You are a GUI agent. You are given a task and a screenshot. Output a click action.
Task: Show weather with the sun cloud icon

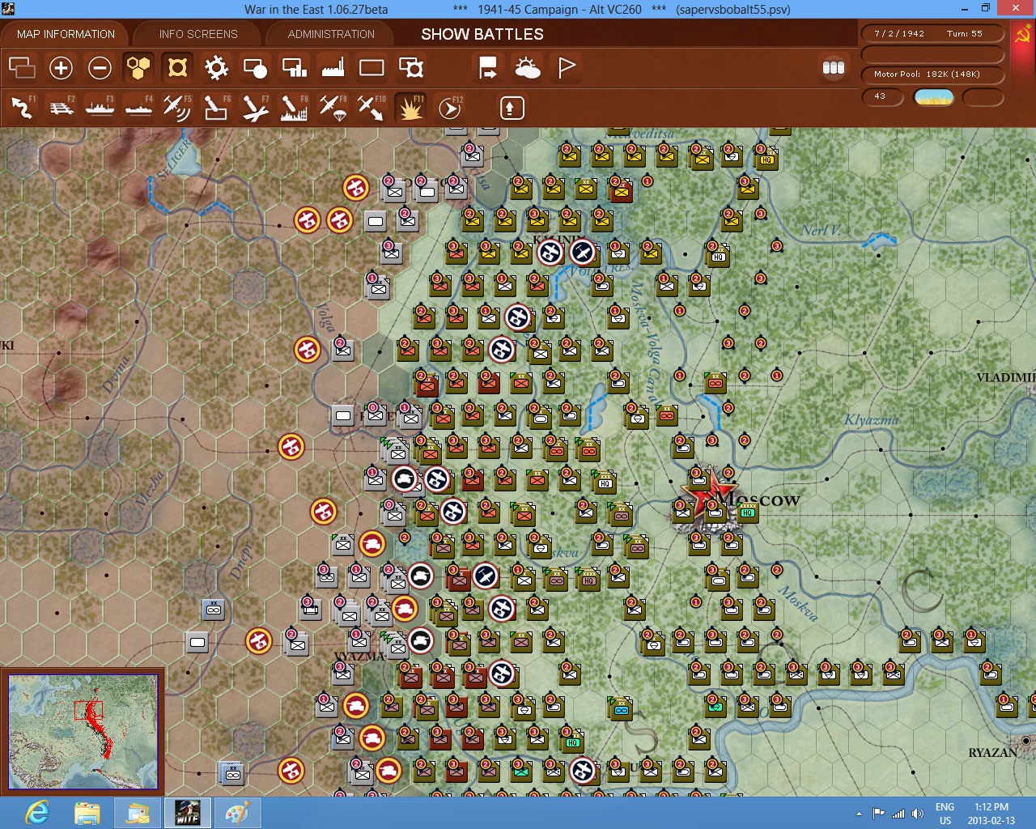click(x=528, y=68)
